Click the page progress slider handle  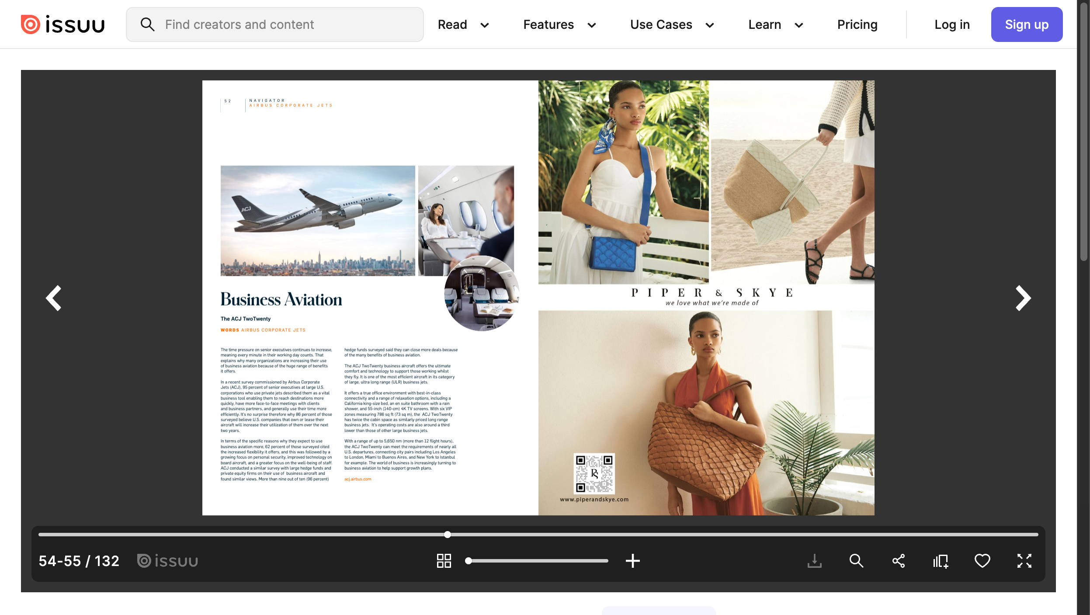447,534
